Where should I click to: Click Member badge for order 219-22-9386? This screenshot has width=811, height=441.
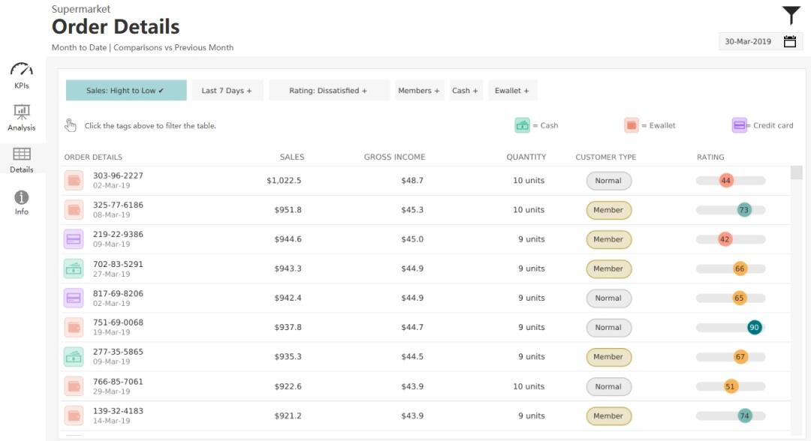pyautogui.click(x=609, y=239)
